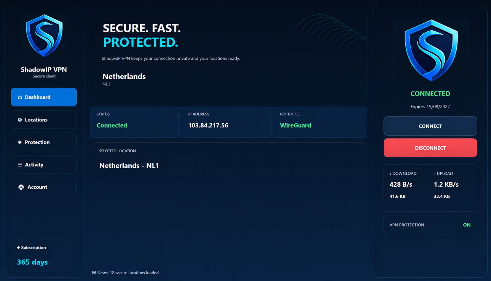Viewport: 491px width, 281px height.
Task: Click the Account gear icon
Action: (x=21, y=187)
